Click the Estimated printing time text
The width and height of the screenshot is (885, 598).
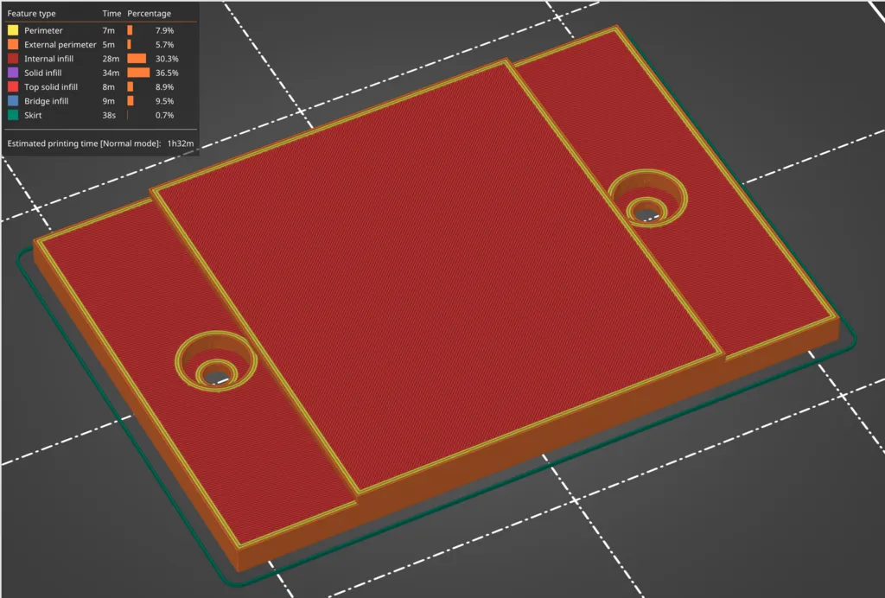pyautogui.click(x=84, y=143)
